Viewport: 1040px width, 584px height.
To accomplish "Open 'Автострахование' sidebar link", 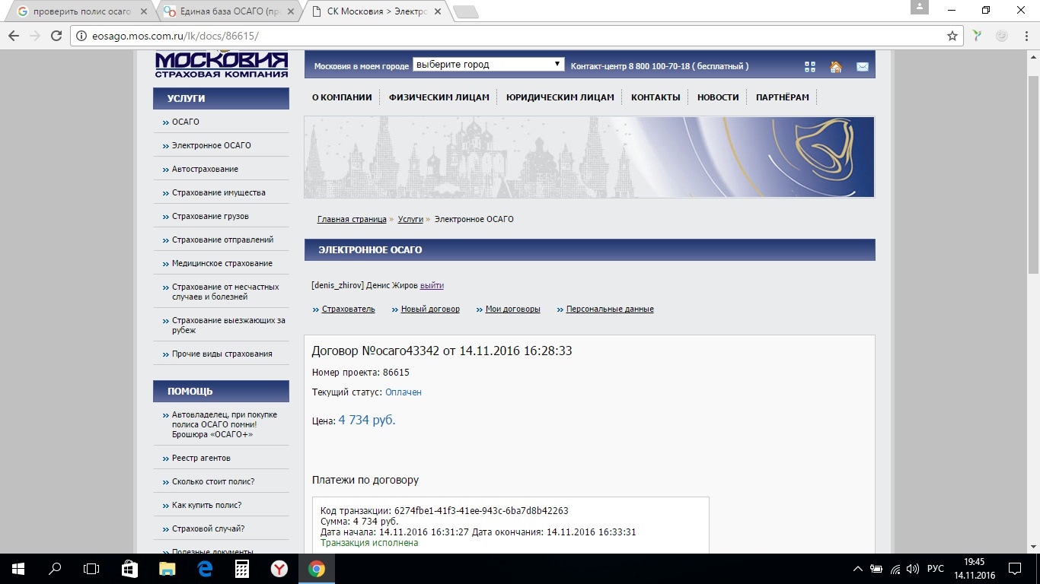I will pyautogui.click(x=205, y=169).
